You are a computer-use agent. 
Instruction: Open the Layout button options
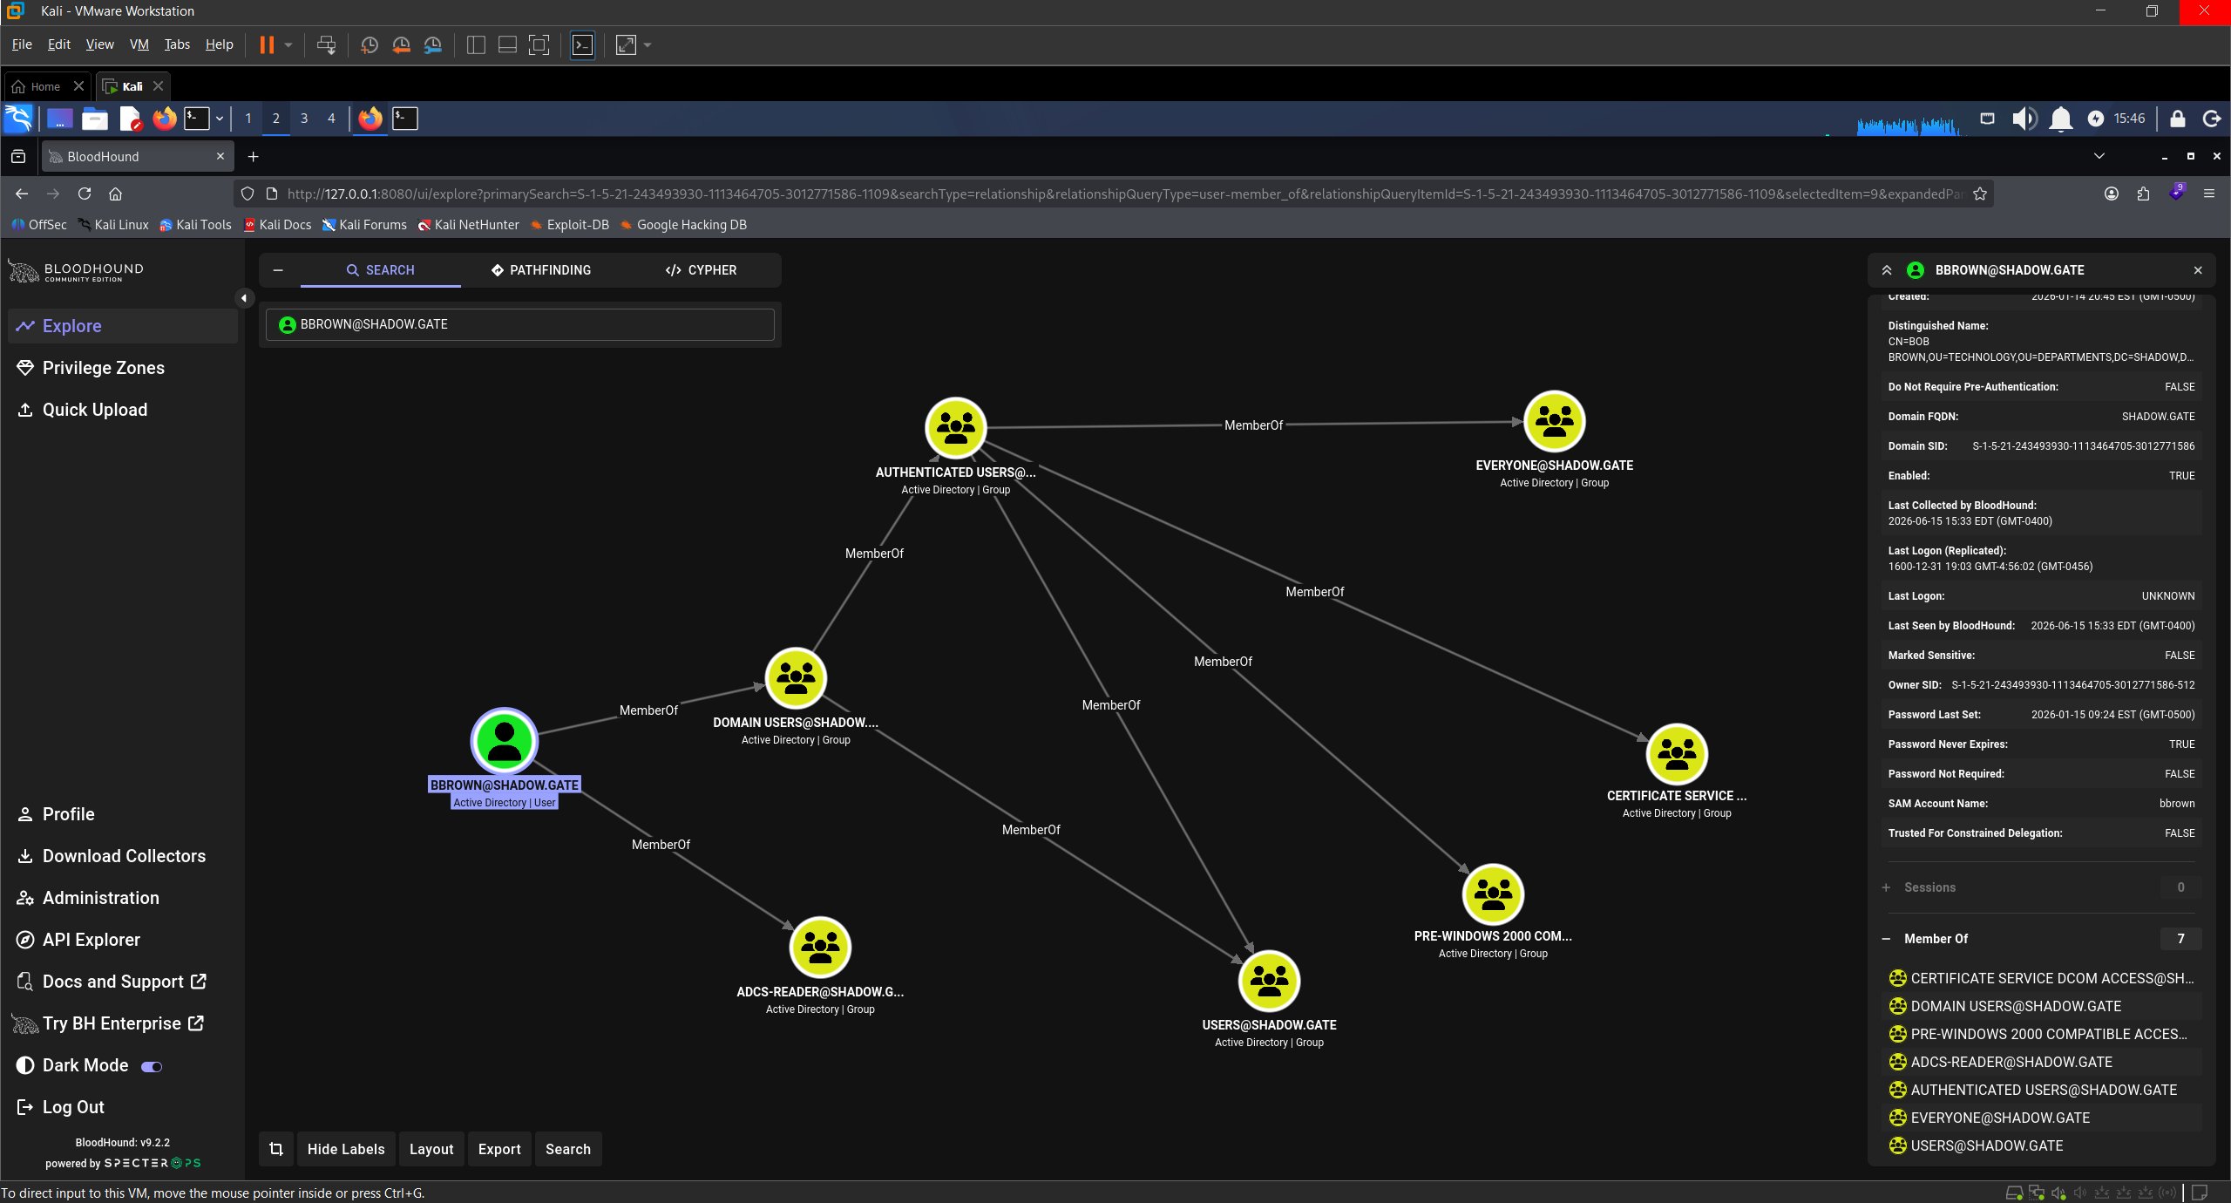point(431,1149)
